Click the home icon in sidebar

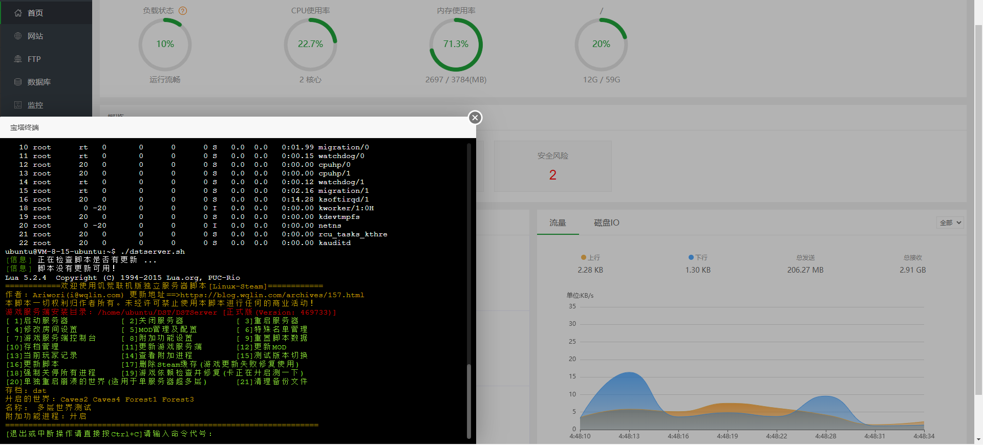[x=18, y=13]
